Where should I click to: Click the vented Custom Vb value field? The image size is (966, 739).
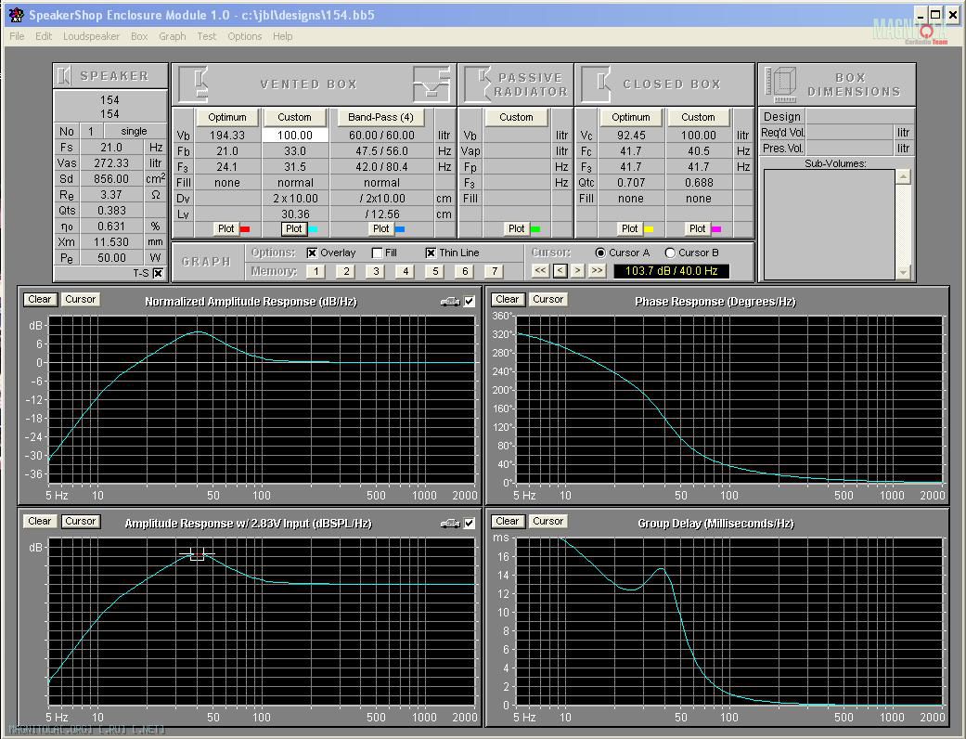294,135
